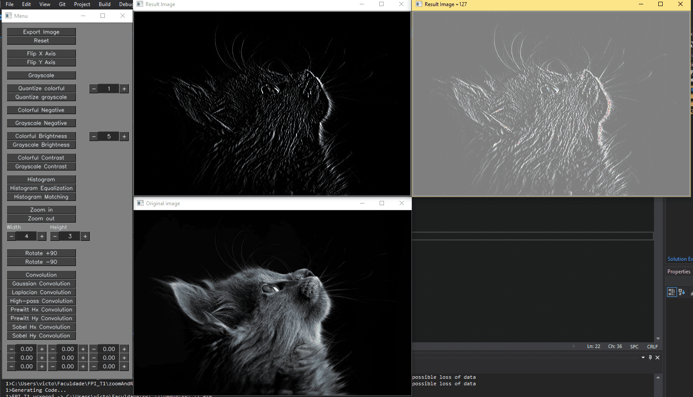
Task: Click the quantize value field showing 1
Action: [x=109, y=89]
